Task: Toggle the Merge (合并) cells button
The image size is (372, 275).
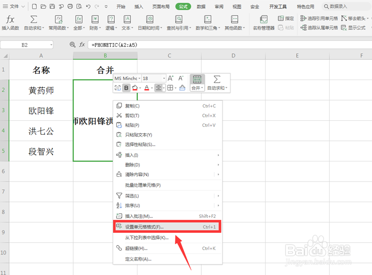Action: 197,83
